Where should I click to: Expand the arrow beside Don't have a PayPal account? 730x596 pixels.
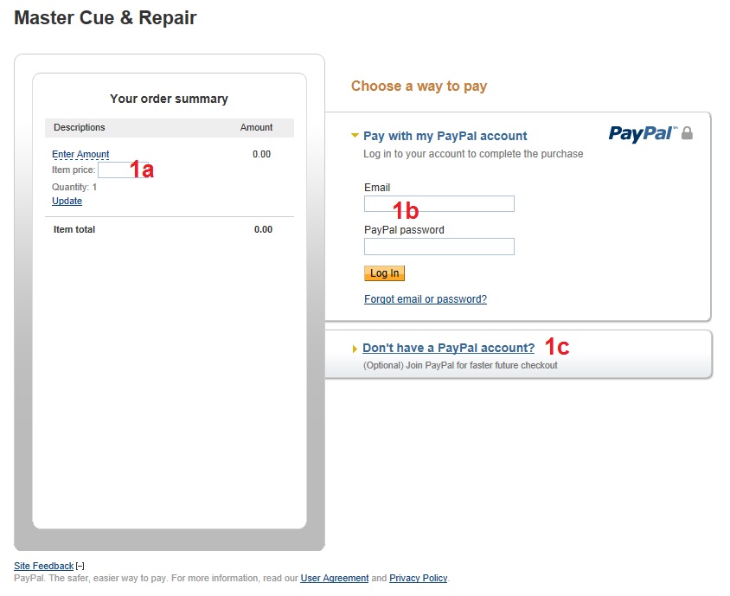point(355,349)
